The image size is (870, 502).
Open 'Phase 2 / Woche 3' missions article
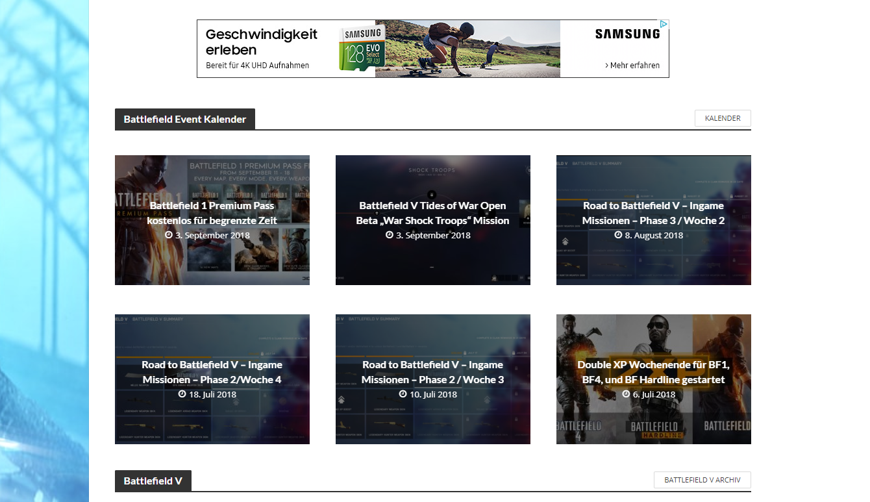[432, 372]
